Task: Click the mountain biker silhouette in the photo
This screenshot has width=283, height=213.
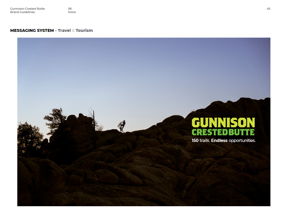Action: 122,126
